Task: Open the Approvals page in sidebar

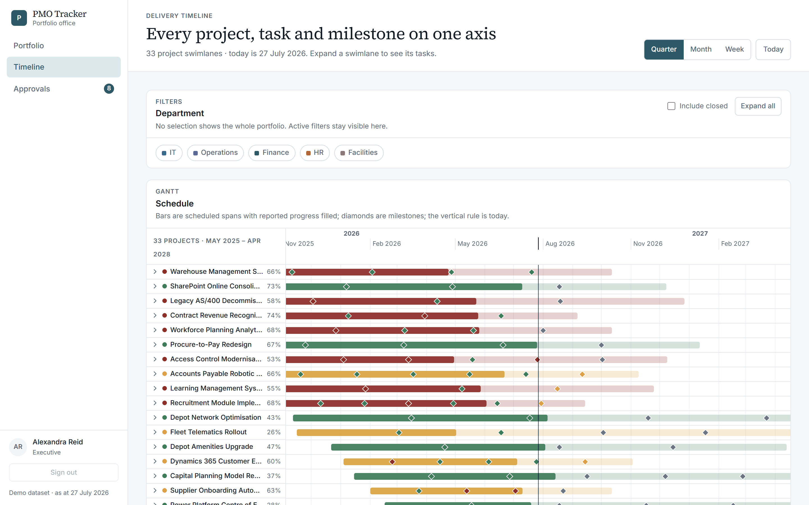Action: tap(63, 89)
